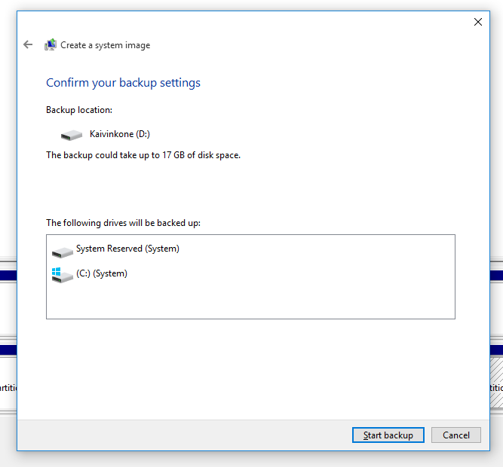Viewport: 503px width, 467px height.
Task: Click the Windows logo C: drive icon
Action: pos(61,275)
